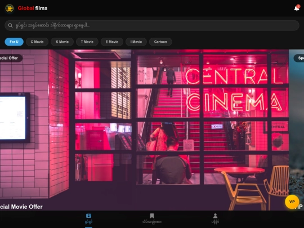The height and width of the screenshot is (228, 304).
Task: Select the K Movie category
Action: (x=62, y=42)
